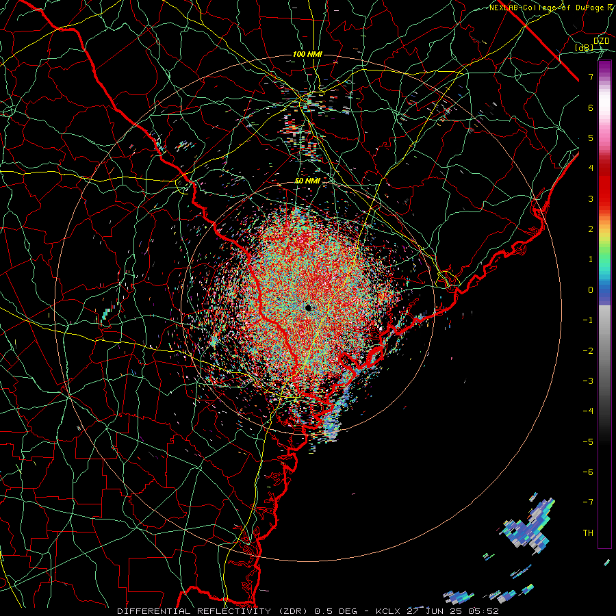Click the "100 NMI" range ring label
The height and width of the screenshot is (616, 616).
[x=307, y=54]
